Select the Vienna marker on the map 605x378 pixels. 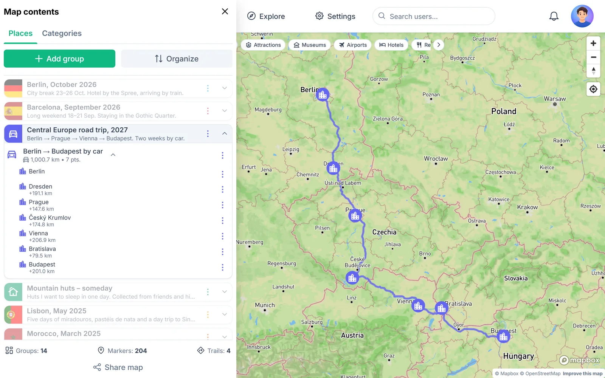[418, 306]
